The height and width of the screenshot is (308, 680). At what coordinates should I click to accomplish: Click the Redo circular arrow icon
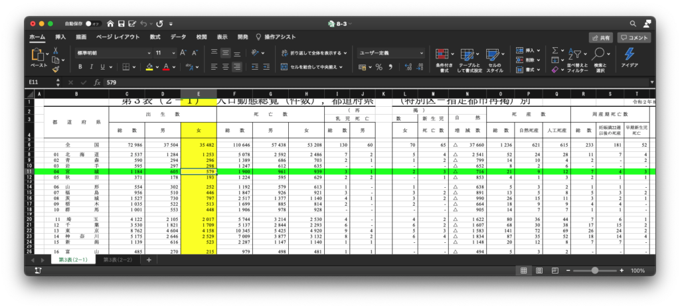click(x=159, y=23)
